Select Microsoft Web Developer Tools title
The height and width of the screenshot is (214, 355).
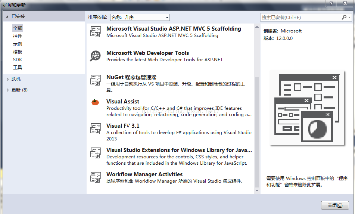147,53
